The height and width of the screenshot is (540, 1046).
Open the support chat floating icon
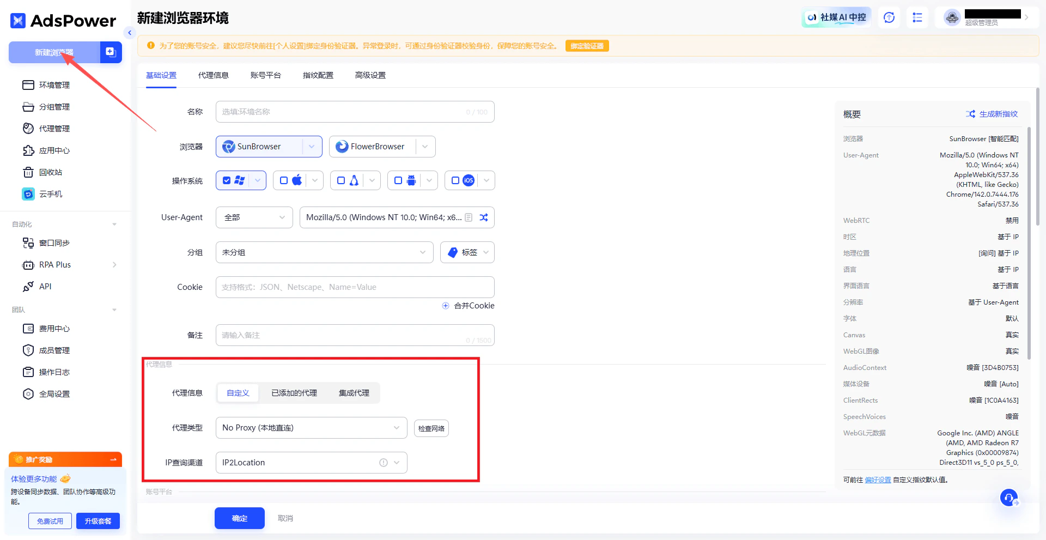(x=1009, y=497)
